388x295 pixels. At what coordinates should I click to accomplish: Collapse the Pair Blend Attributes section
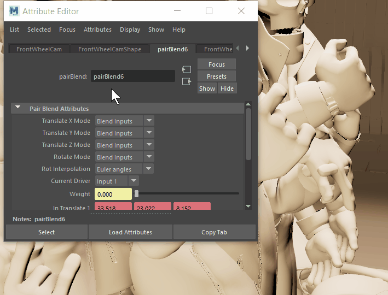pos(18,107)
